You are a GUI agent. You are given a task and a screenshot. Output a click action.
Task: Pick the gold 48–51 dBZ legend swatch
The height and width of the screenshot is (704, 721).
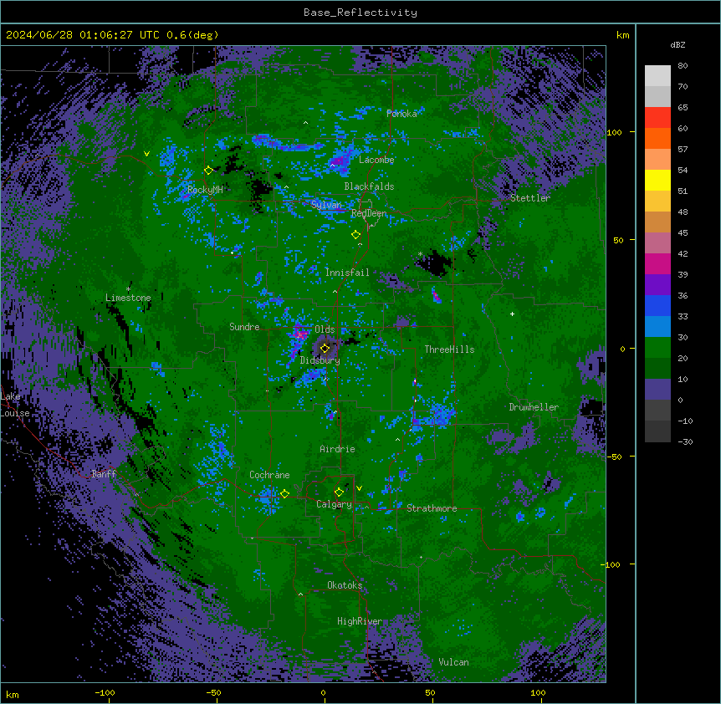657,201
